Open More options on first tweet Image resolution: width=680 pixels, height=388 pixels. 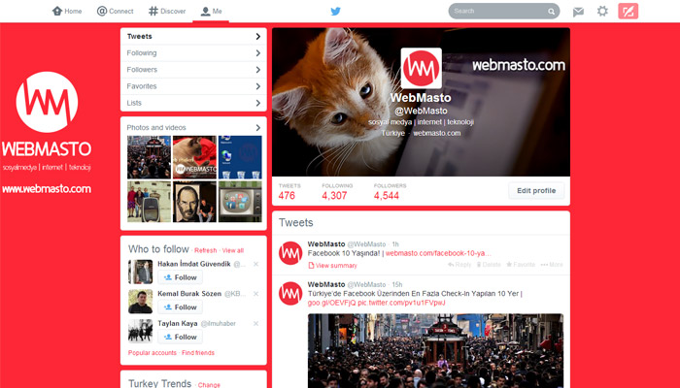pos(552,265)
